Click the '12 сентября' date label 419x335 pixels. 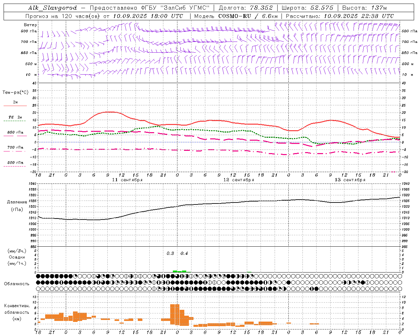239,180
